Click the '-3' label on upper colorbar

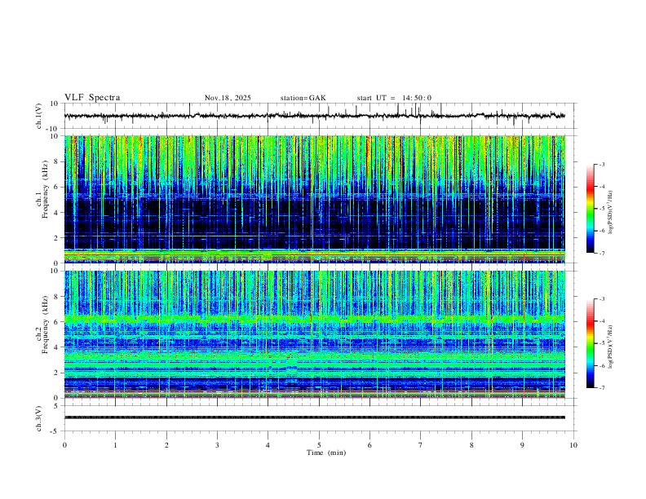(x=601, y=164)
